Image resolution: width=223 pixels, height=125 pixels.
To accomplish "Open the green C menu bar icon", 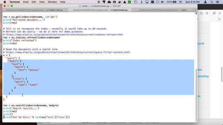I will [129, 2].
